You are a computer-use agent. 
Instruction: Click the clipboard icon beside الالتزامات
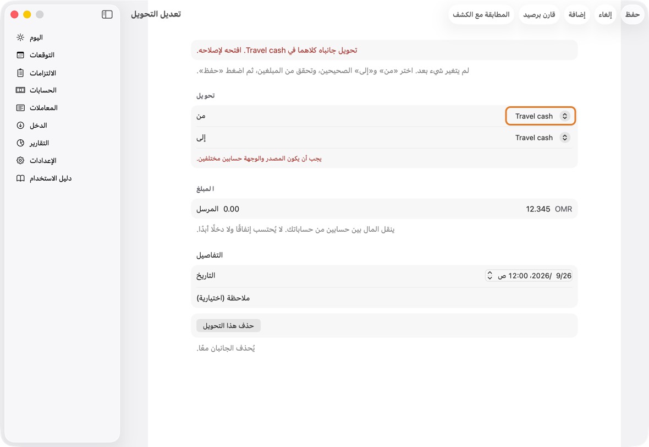(20, 73)
